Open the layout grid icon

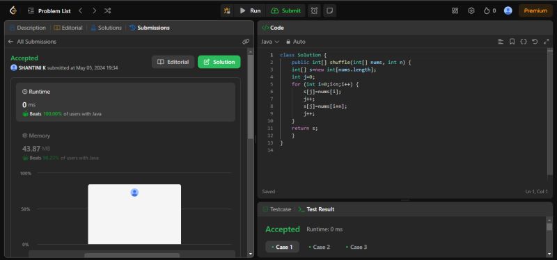pos(455,10)
